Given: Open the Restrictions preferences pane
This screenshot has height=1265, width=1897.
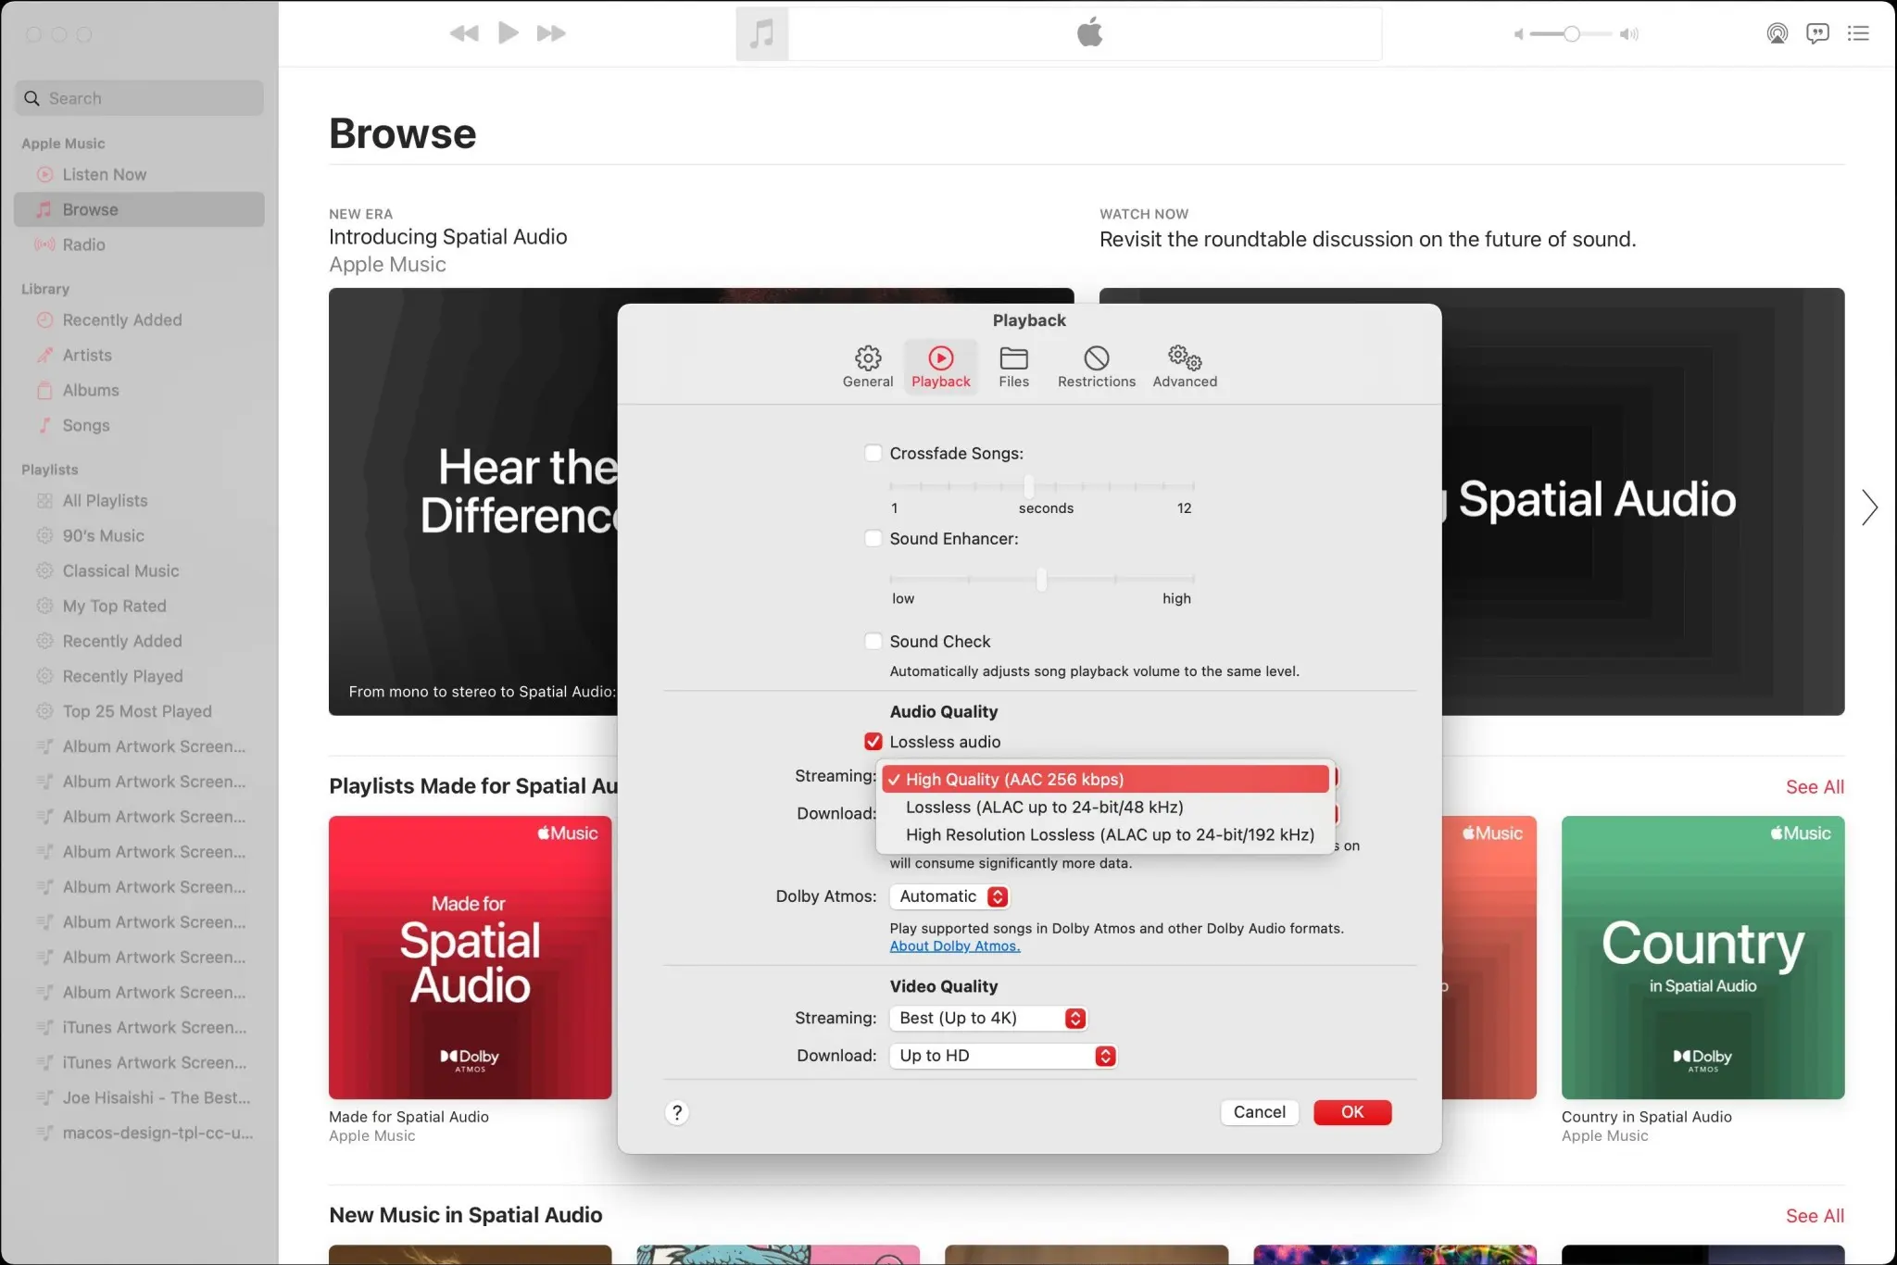Looking at the screenshot, I should point(1096,367).
